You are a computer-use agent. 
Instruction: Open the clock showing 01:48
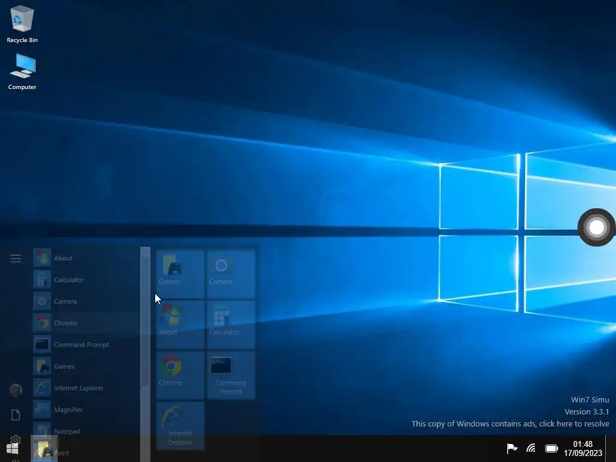[x=583, y=449]
